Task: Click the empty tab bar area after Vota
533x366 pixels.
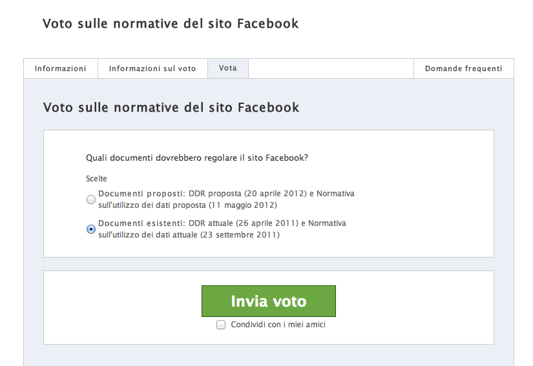Action: coord(329,68)
